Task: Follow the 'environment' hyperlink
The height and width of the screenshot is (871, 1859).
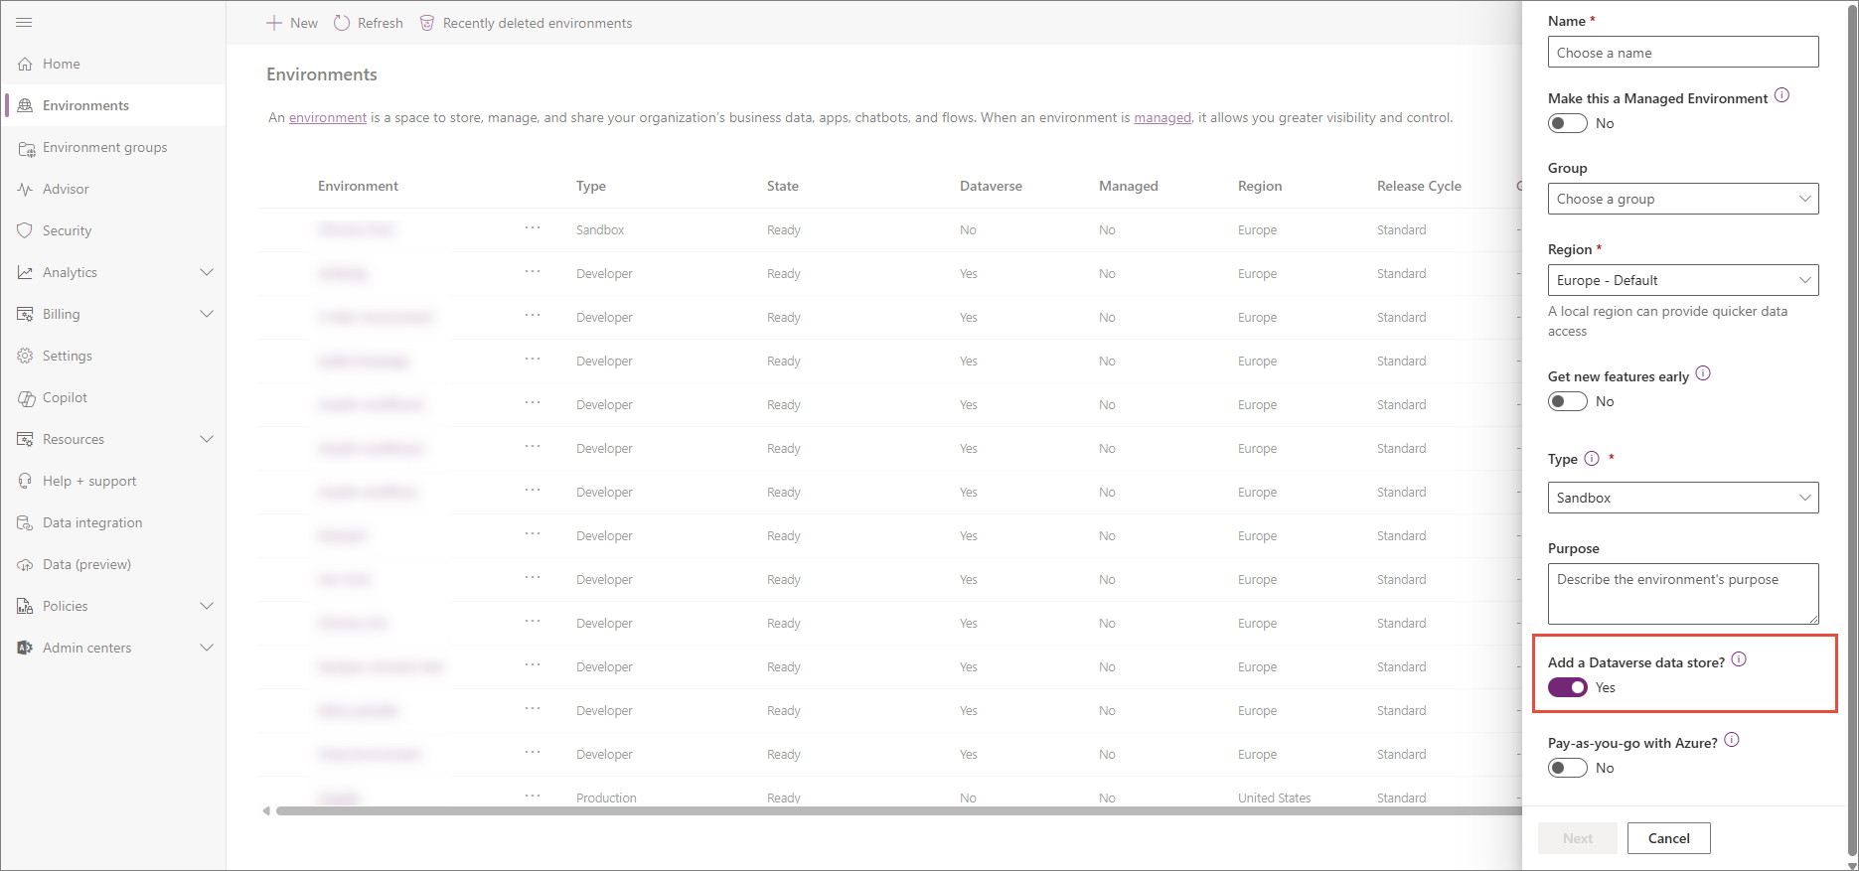Action: click(328, 117)
